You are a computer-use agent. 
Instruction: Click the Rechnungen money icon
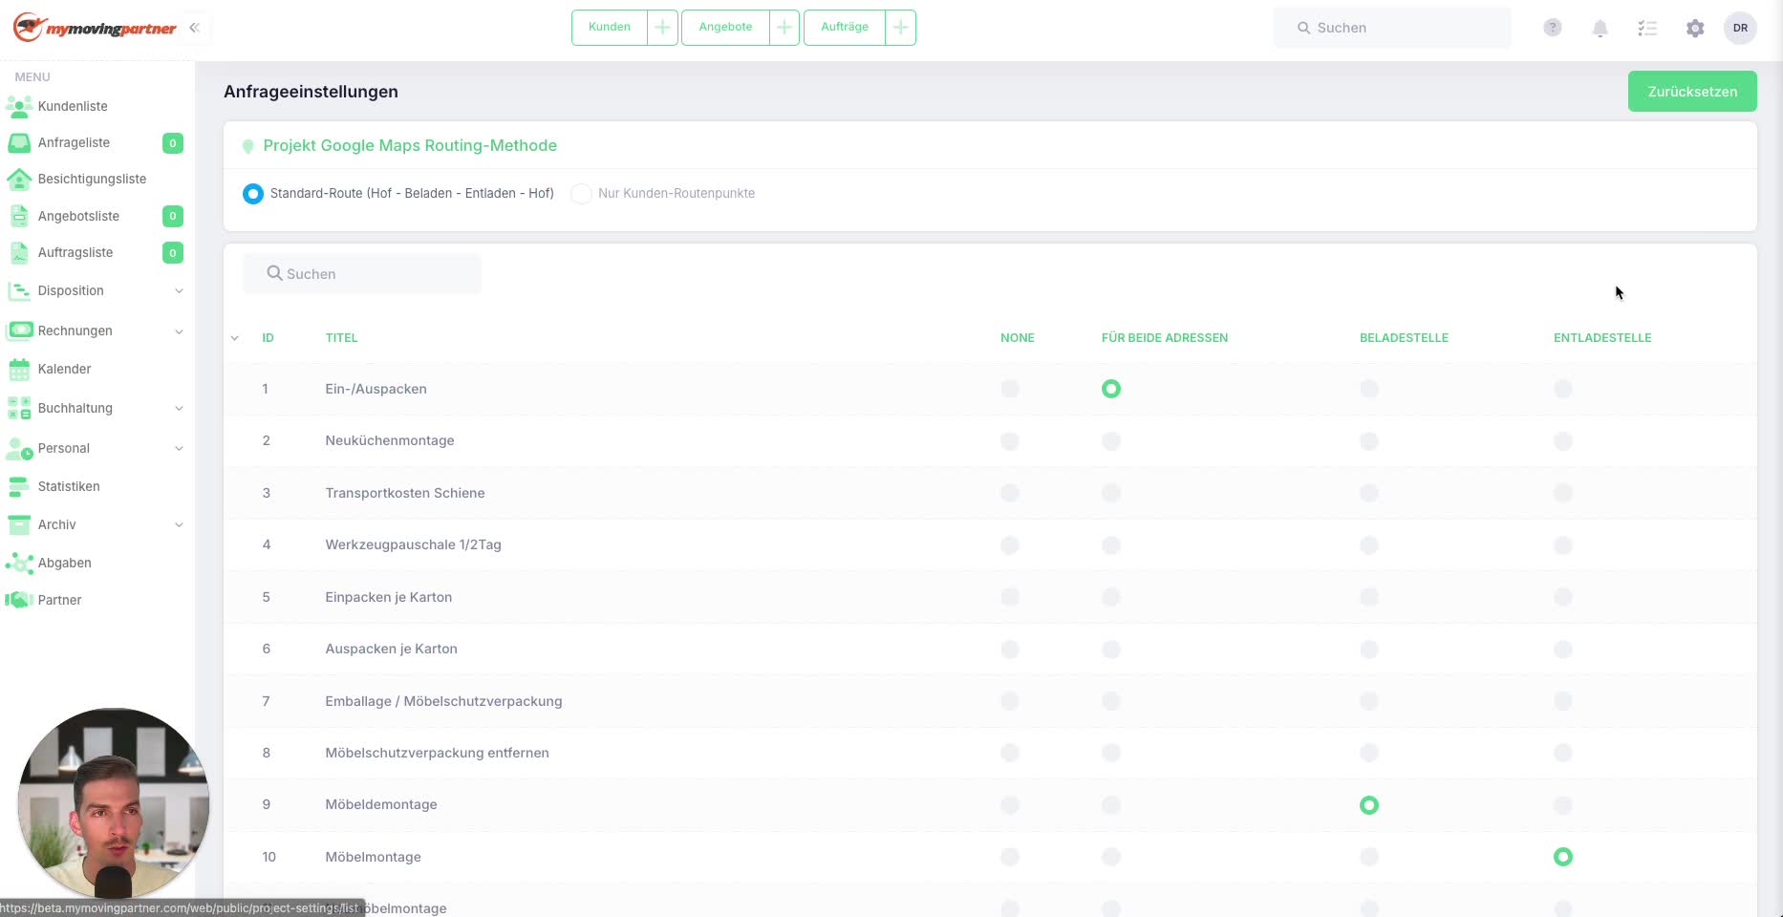pyautogui.click(x=19, y=331)
